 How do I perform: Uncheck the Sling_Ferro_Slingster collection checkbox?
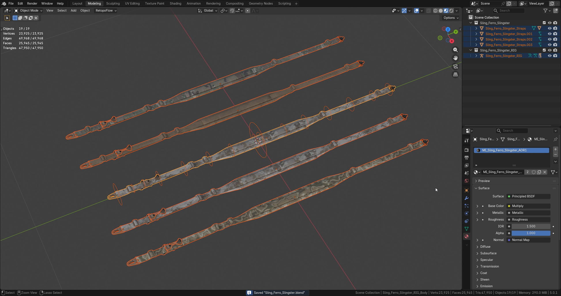point(544,23)
